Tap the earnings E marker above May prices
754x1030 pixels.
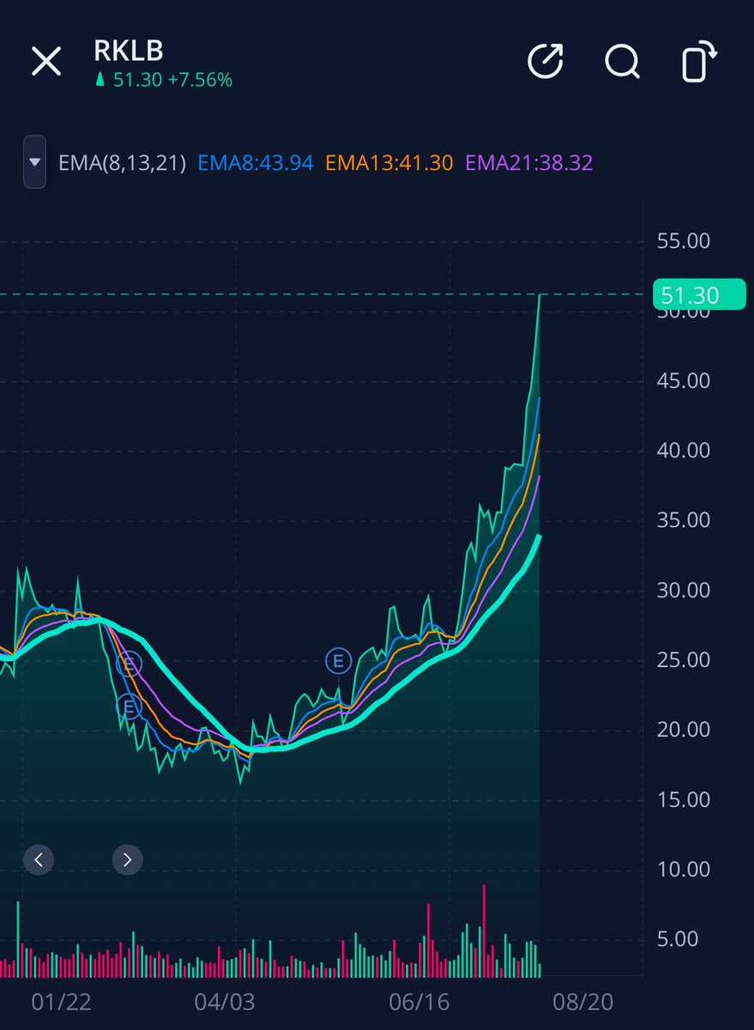(339, 661)
